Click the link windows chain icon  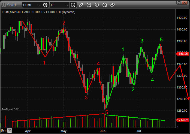click(113, 5)
